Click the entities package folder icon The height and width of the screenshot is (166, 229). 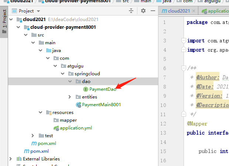click(78, 97)
